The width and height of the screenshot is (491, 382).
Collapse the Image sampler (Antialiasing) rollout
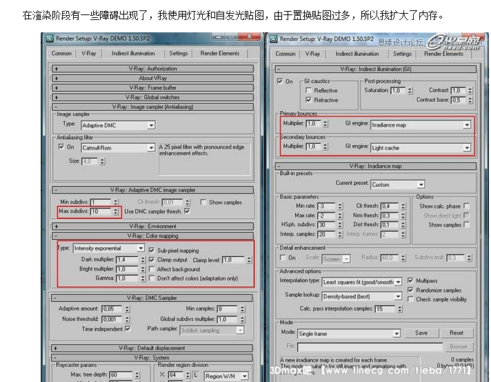pos(153,107)
